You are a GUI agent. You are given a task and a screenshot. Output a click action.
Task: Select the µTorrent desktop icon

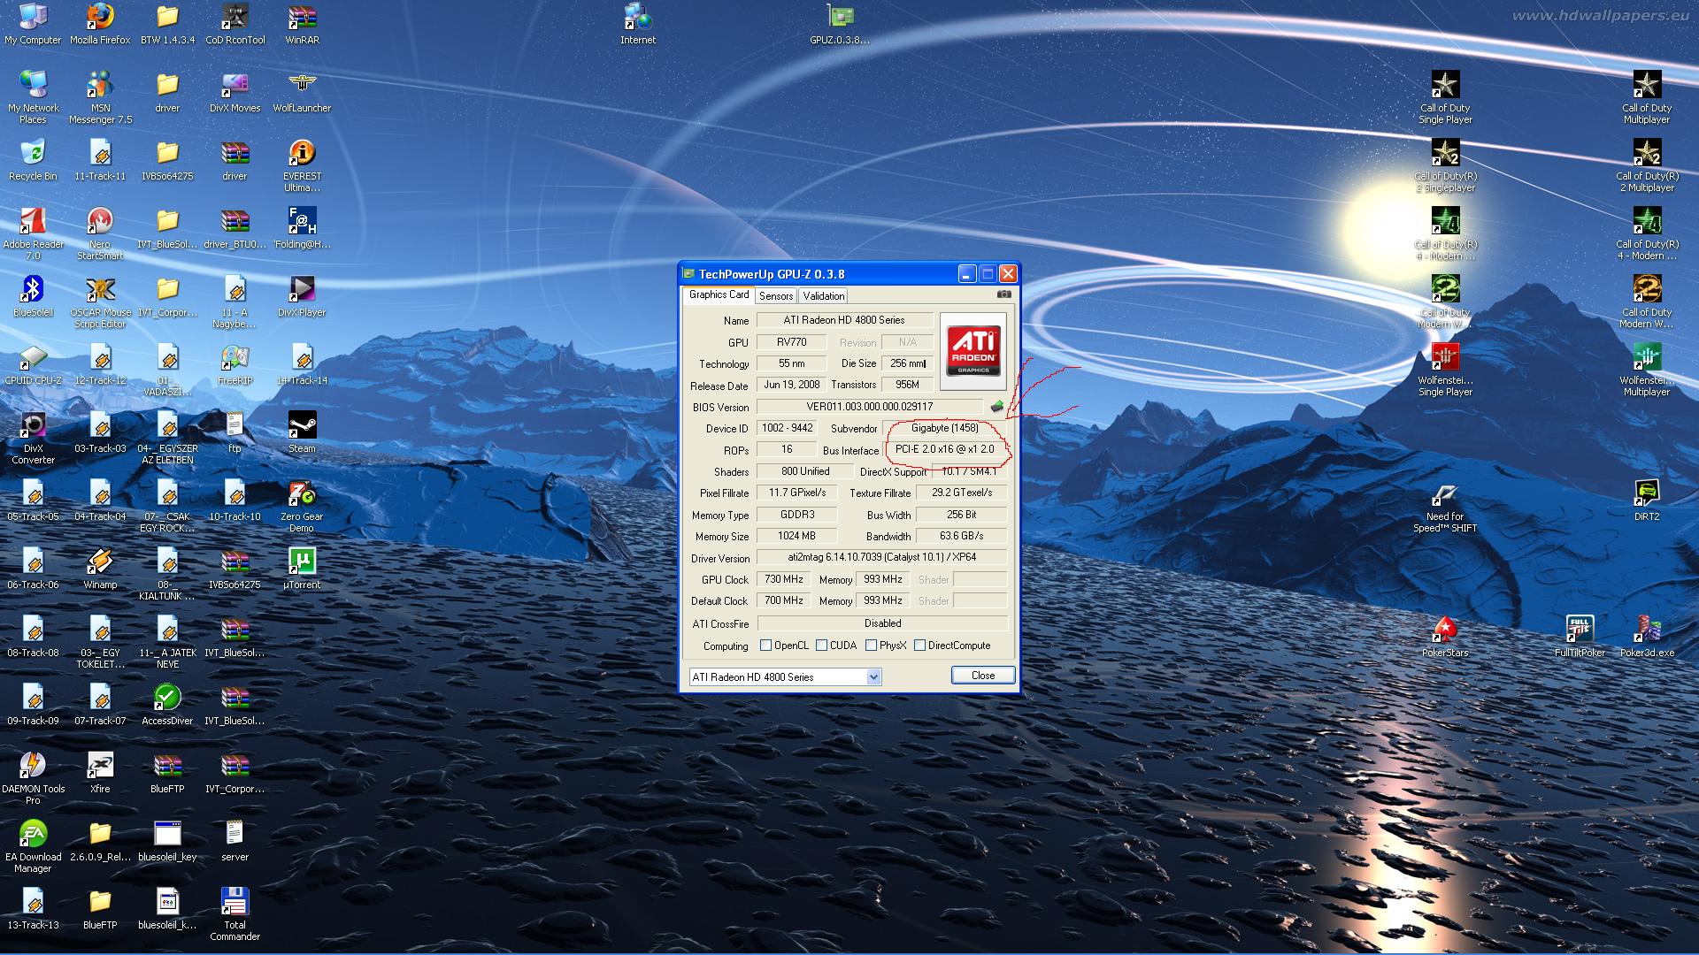[x=302, y=569]
